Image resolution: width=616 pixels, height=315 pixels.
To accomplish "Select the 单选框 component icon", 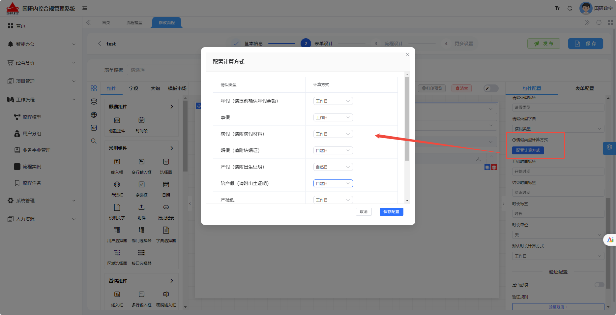I will (x=117, y=184).
